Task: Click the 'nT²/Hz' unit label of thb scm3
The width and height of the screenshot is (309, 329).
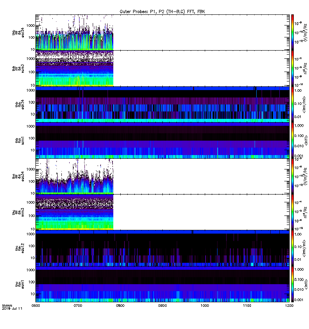Action: coord(306,68)
